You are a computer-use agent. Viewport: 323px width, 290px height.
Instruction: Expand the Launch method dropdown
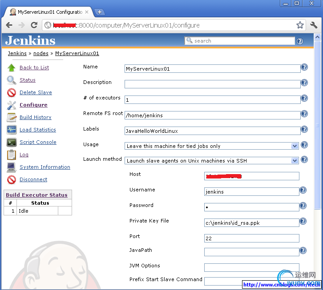[295, 161]
